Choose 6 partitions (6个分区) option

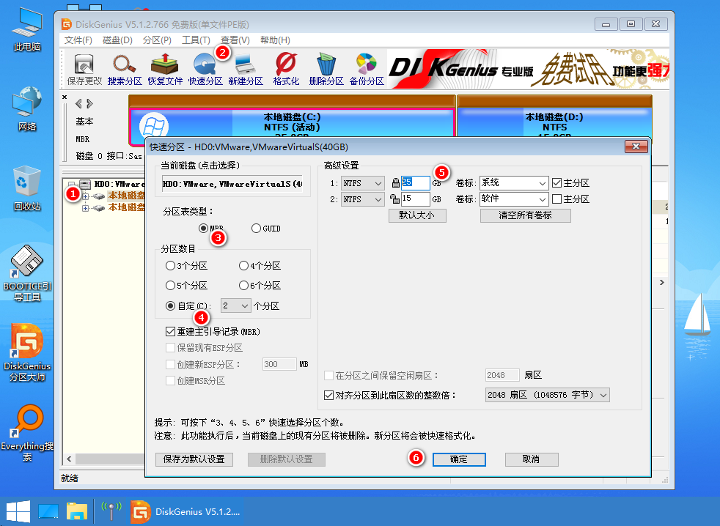244,286
